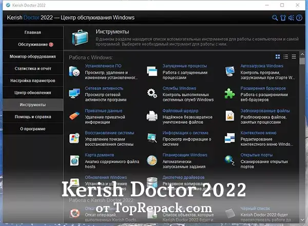The image size is (308, 226).
Task: Click the Файловый шредер shredder icon
Action: pos(152,116)
